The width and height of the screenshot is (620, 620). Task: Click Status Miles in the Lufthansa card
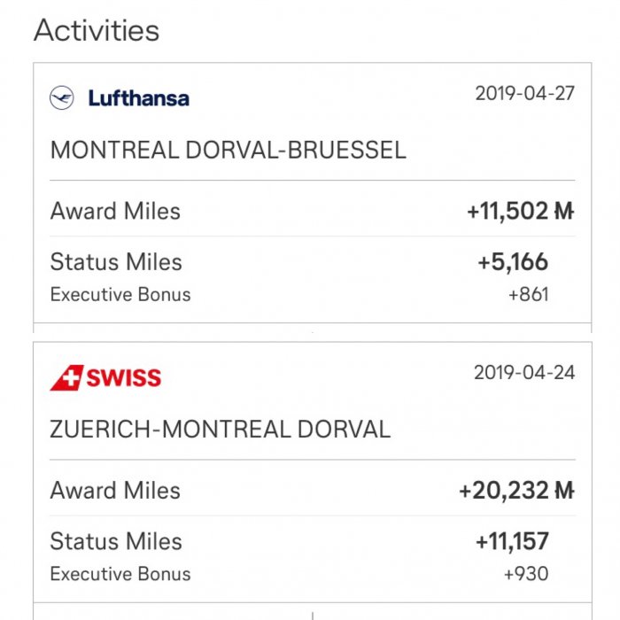click(116, 262)
